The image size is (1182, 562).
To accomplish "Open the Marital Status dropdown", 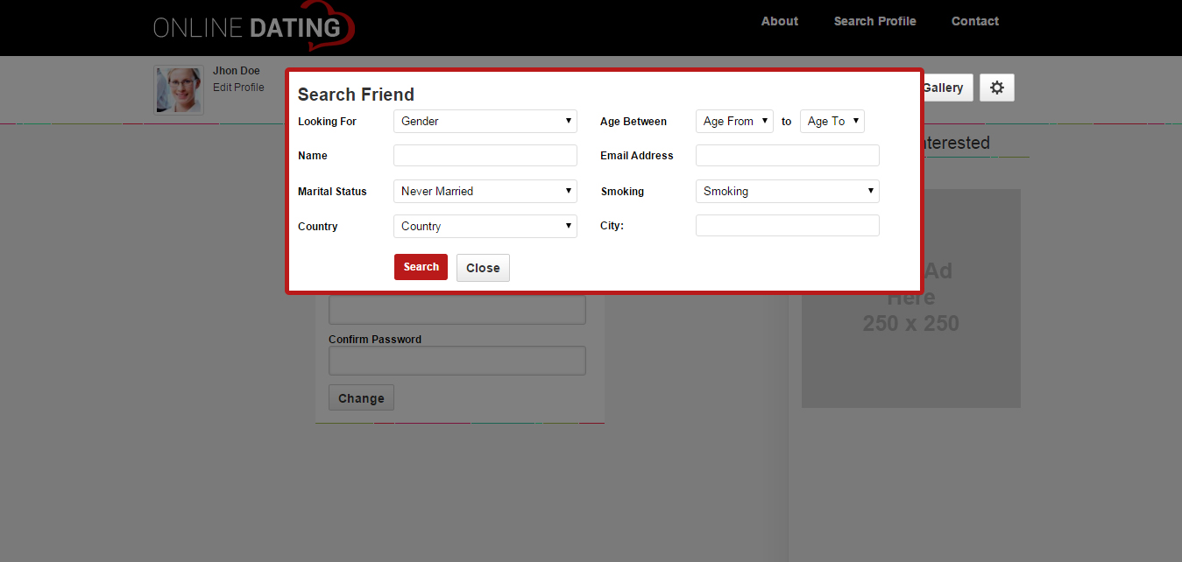I will 485,191.
